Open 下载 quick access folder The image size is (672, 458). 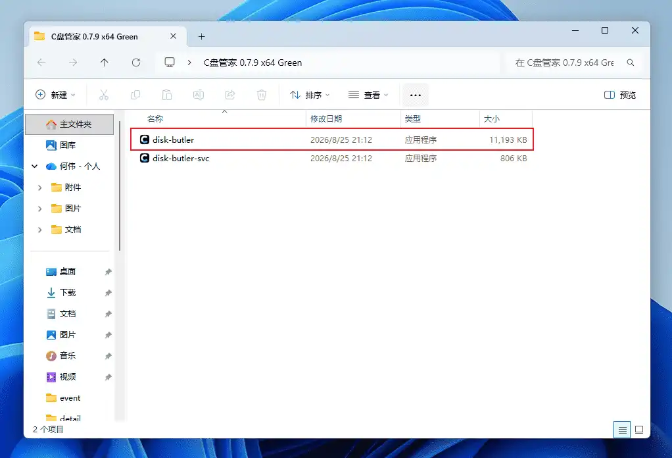(67, 292)
